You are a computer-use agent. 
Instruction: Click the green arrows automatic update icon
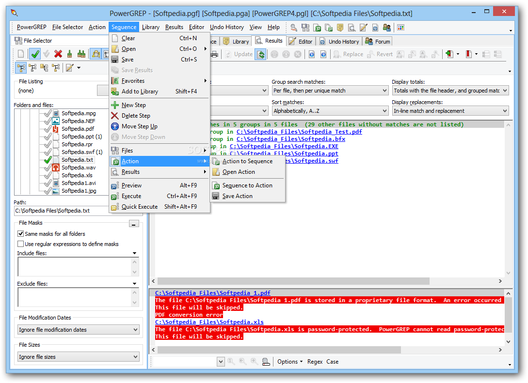261,54
